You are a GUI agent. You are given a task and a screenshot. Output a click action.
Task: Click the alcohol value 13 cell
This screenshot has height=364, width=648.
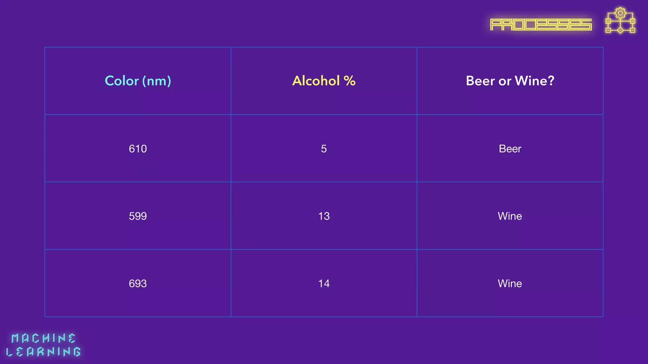(x=324, y=216)
